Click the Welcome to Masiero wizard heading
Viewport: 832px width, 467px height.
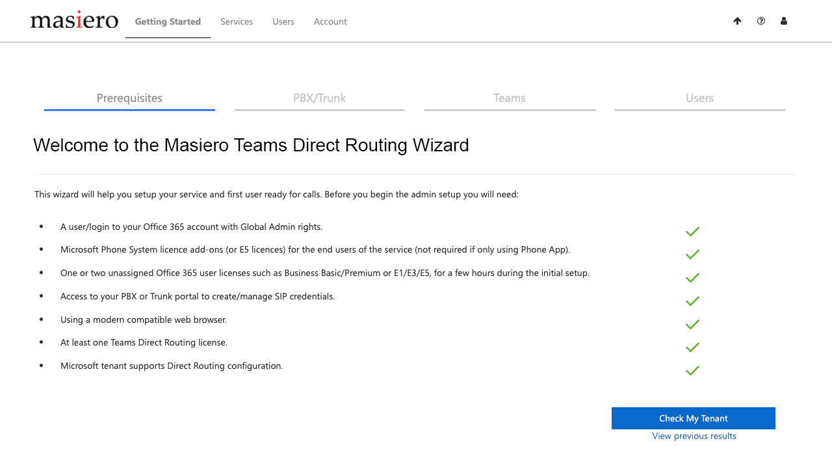tap(251, 145)
